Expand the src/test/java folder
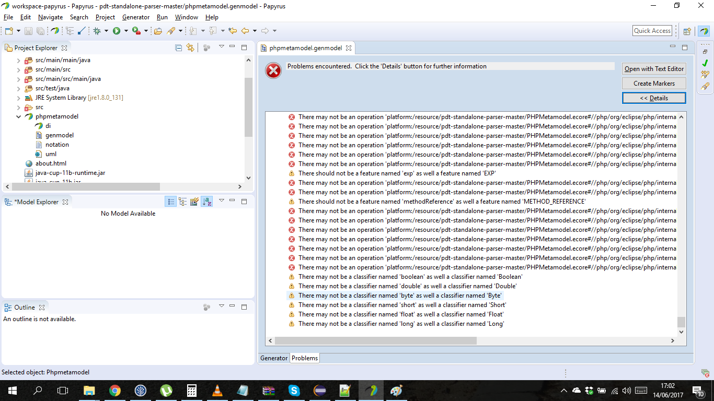 click(x=19, y=88)
